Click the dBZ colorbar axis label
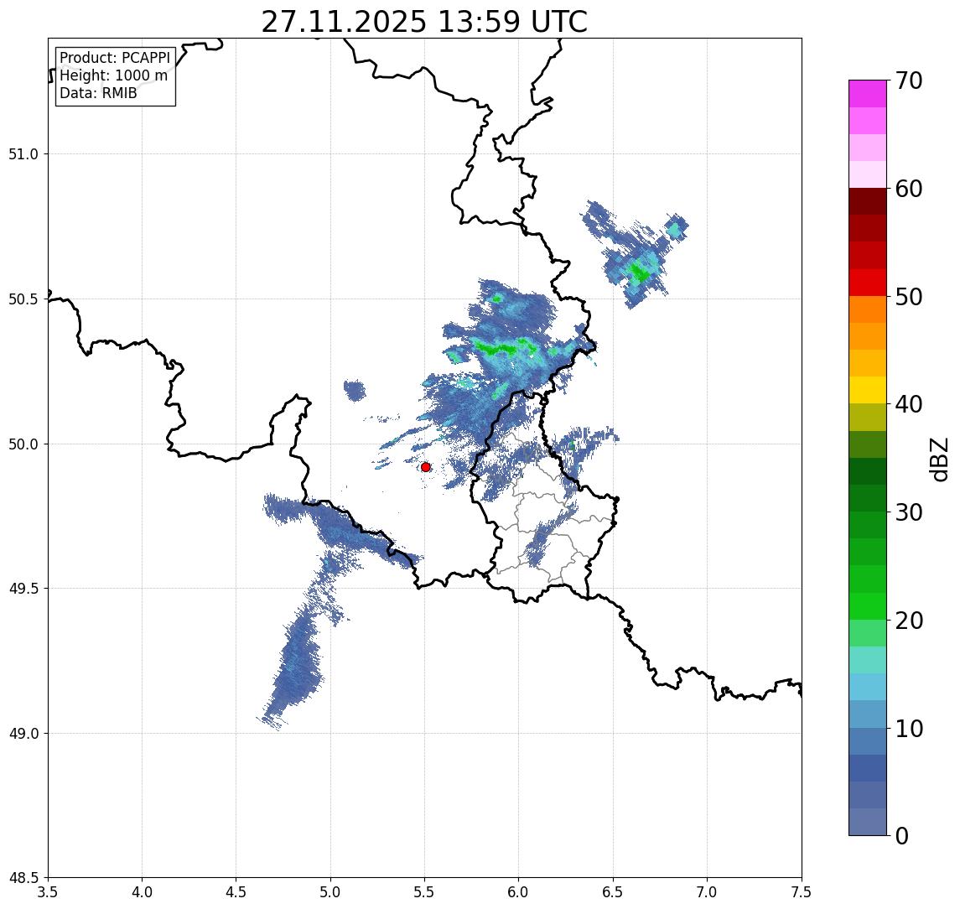Image resolution: width=960 pixels, height=909 pixels. [938, 460]
